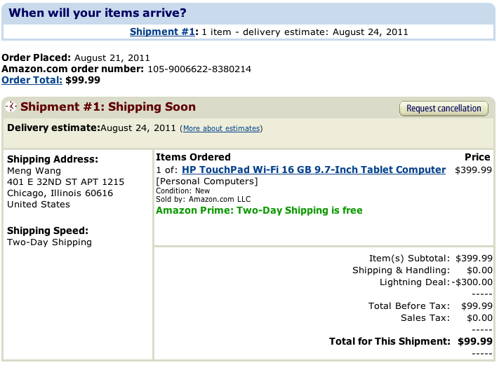499x365 pixels.
Task: Click the green Amazon Prime free shipping notice
Action: pos(259,209)
